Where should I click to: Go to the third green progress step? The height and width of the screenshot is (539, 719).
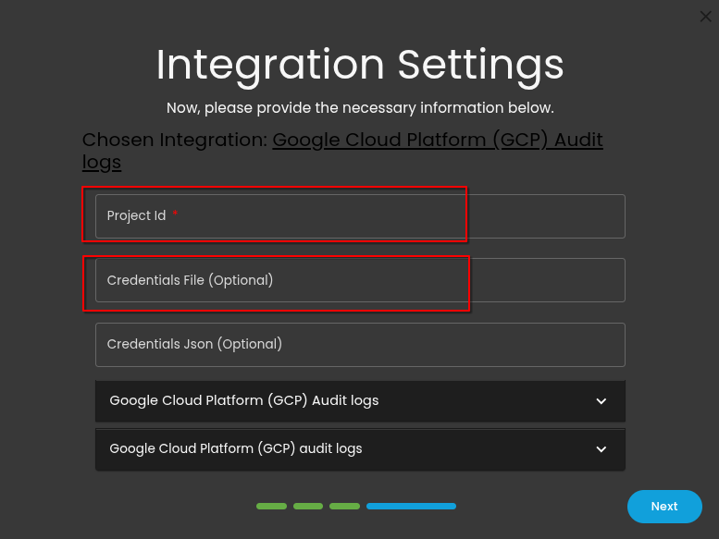tap(344, 507)
